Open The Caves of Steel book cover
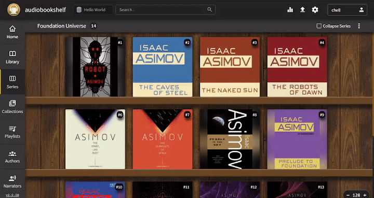The width and height of the screenshot is (374, 198). pos(163,67)
